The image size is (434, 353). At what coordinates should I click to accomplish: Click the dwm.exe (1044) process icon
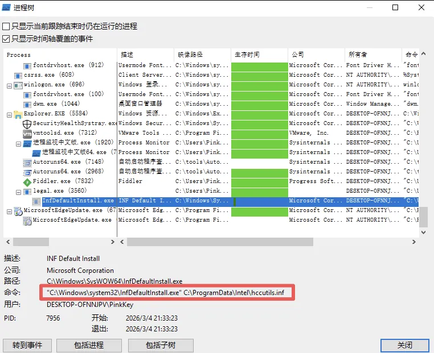(x=27, y=105)
